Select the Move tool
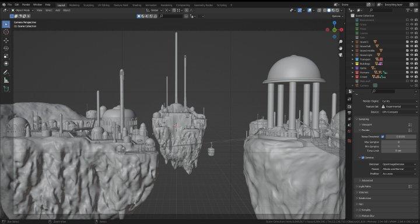Viewport: 420px width, 224px height. [6, 41]
